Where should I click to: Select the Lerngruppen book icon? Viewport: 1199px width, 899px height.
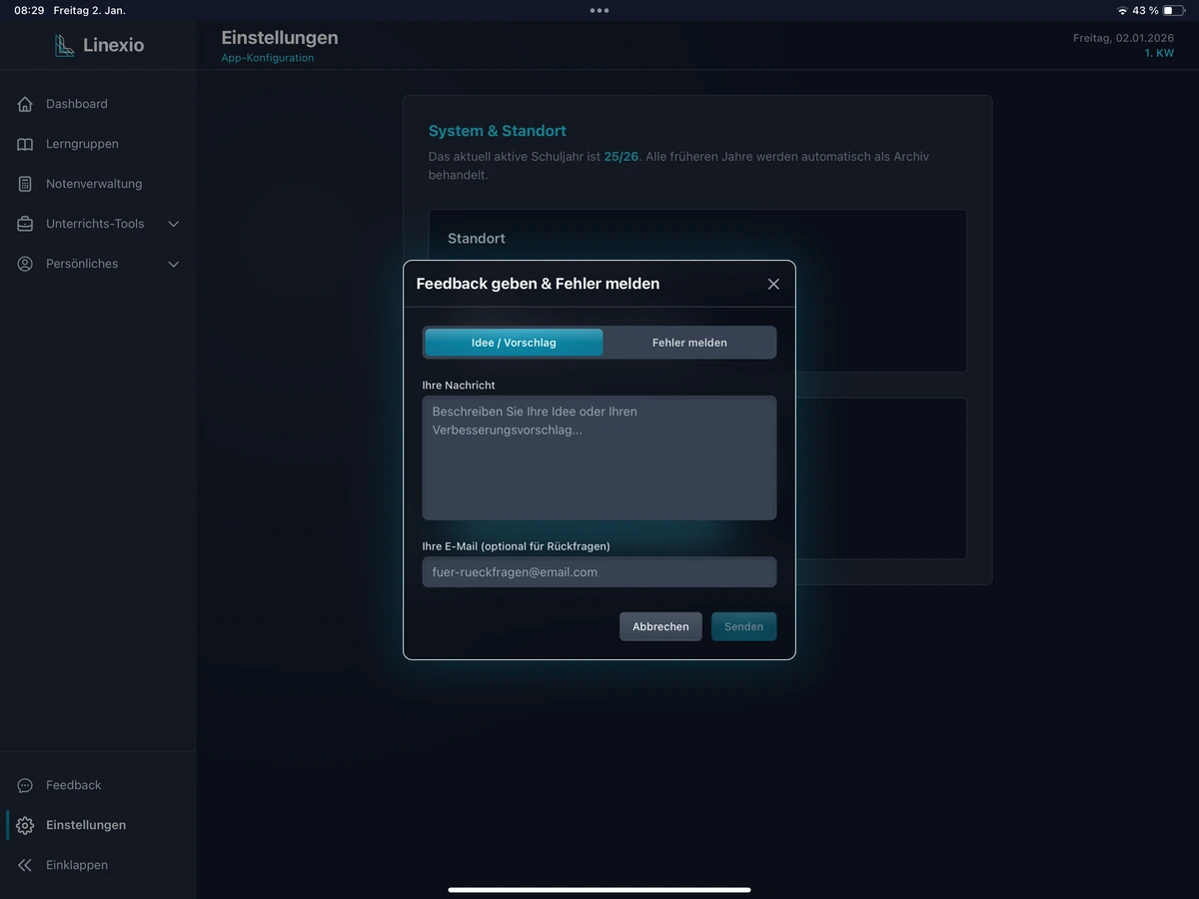tap(25, 143)
